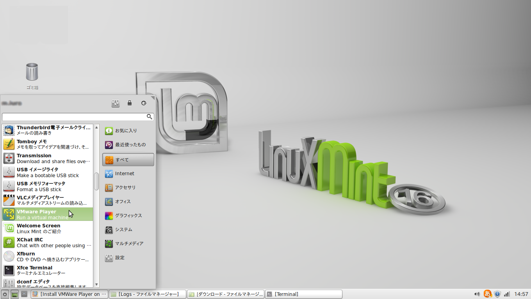Launch USB メモリフォーマッタ
531x299 pixels.
[47, 186]
